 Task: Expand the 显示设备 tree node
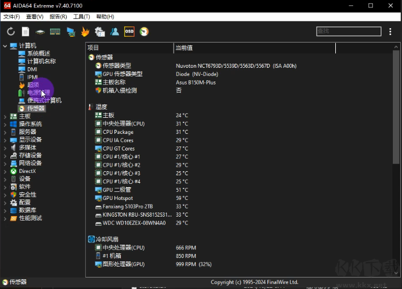pos(5,140)
